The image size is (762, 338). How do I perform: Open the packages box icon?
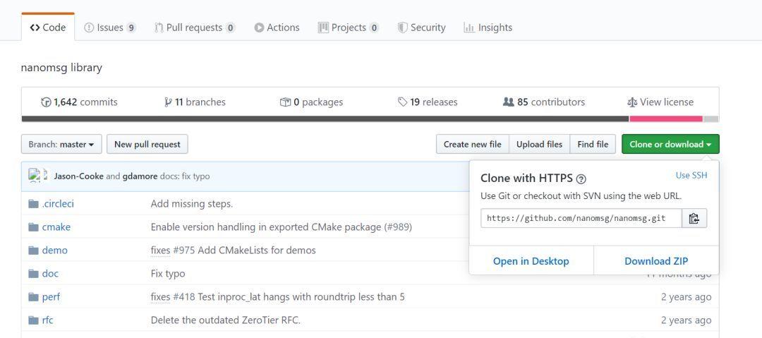[x=285, y=102]
